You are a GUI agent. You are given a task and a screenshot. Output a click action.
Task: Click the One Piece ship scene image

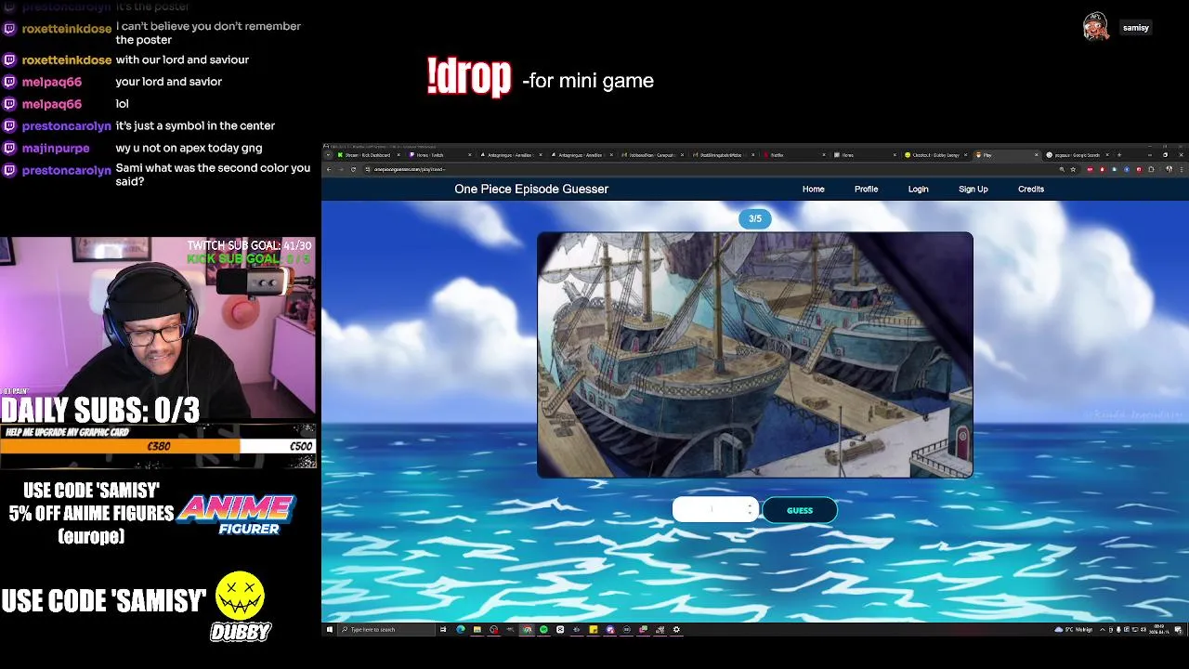coord(755,355)
